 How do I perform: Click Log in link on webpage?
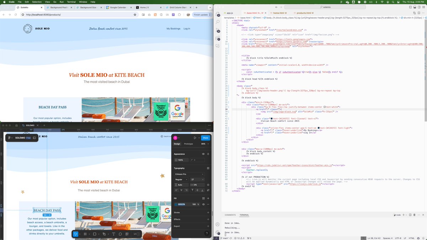click(x=187, y=28)
